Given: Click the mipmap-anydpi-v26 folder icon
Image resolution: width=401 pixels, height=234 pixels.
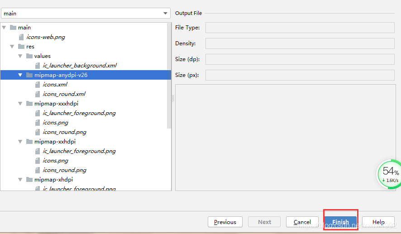Looking at the screenshot, I should point(29,75).
